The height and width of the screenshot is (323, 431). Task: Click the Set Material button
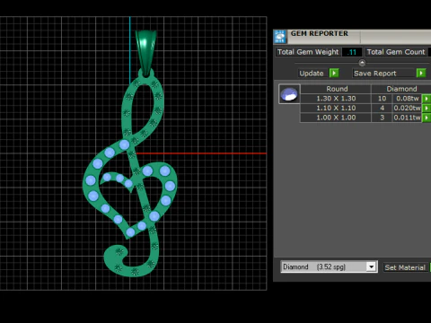pyautogui.click(x=405, y=267)
